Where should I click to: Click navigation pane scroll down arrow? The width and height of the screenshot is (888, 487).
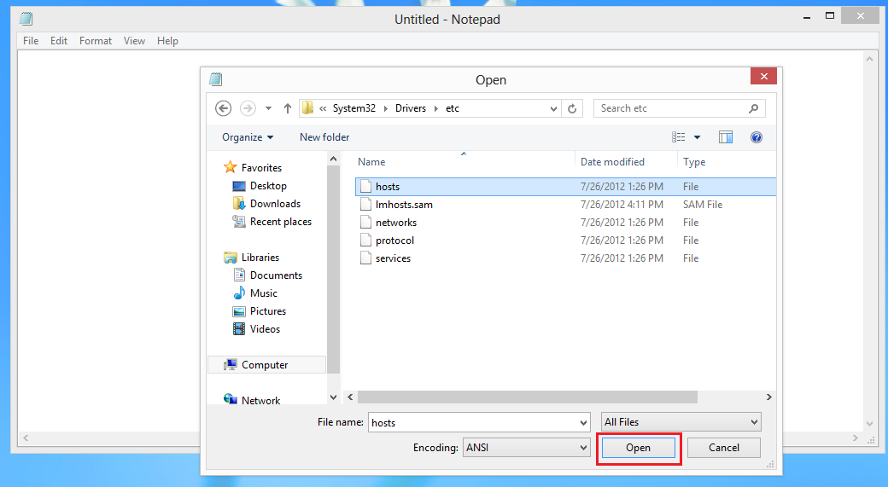pyautogui.click(x=333, y=397)
